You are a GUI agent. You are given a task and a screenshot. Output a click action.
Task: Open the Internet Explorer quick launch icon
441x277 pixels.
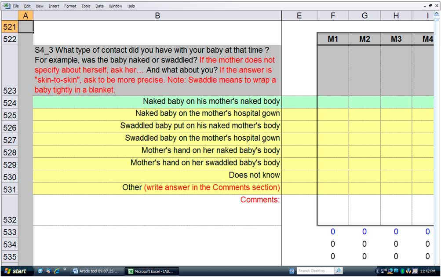pos(56,271)
